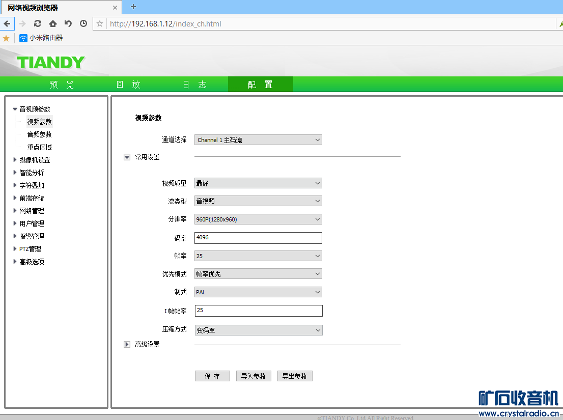
Task: Expand the 高级设置 section arrow
Action: point(127,345)
